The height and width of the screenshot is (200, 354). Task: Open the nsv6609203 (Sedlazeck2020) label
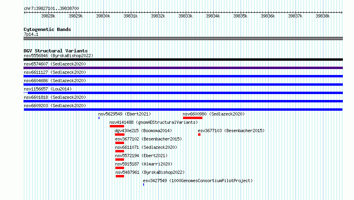[55, 106]
